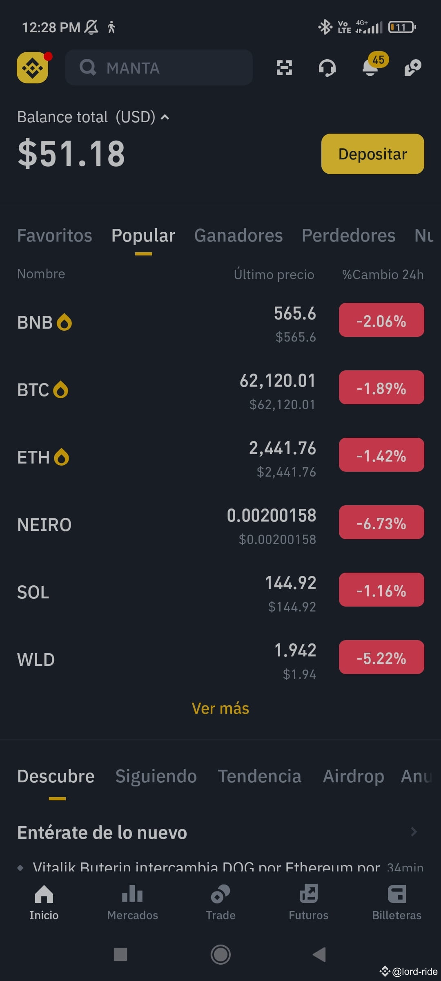441x981 pixels.
Task: Tap the rewards coin icon at top right
Action: [413, 68]
